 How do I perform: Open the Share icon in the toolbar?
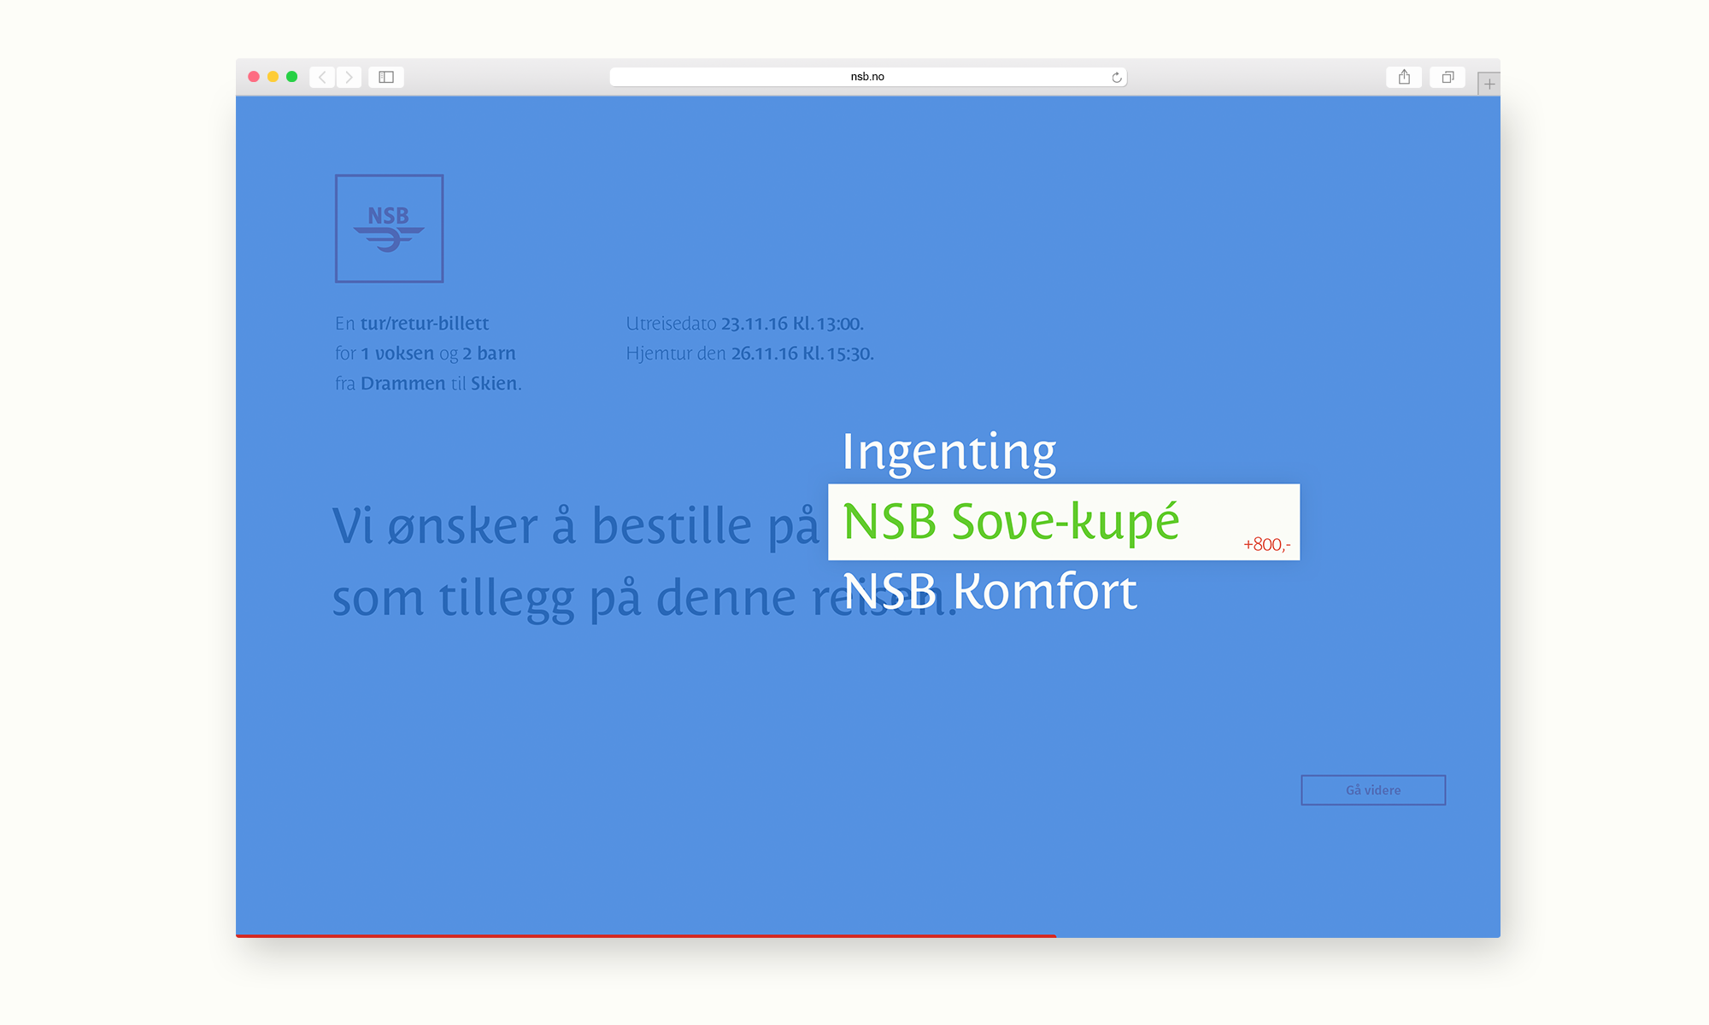[x=1404, y=77]
